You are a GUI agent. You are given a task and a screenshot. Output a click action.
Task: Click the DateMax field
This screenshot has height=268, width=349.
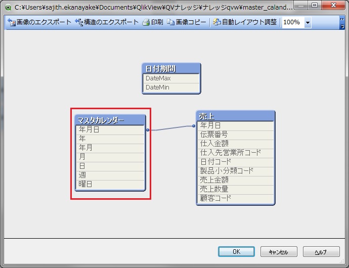click(x=171, y=78)
